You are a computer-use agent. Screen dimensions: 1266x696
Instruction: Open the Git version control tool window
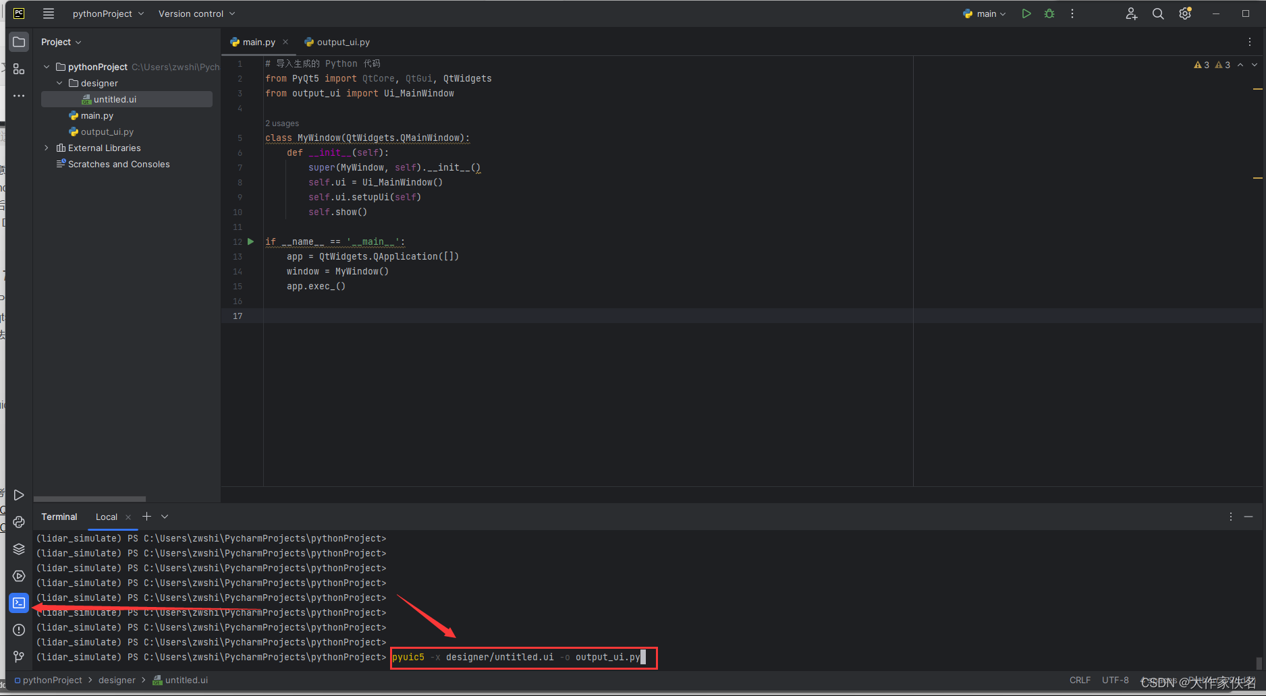coord(19,657)
